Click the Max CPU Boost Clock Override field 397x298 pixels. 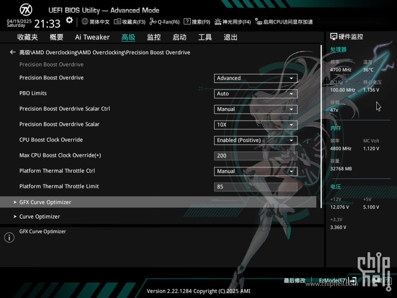point(256,156)
